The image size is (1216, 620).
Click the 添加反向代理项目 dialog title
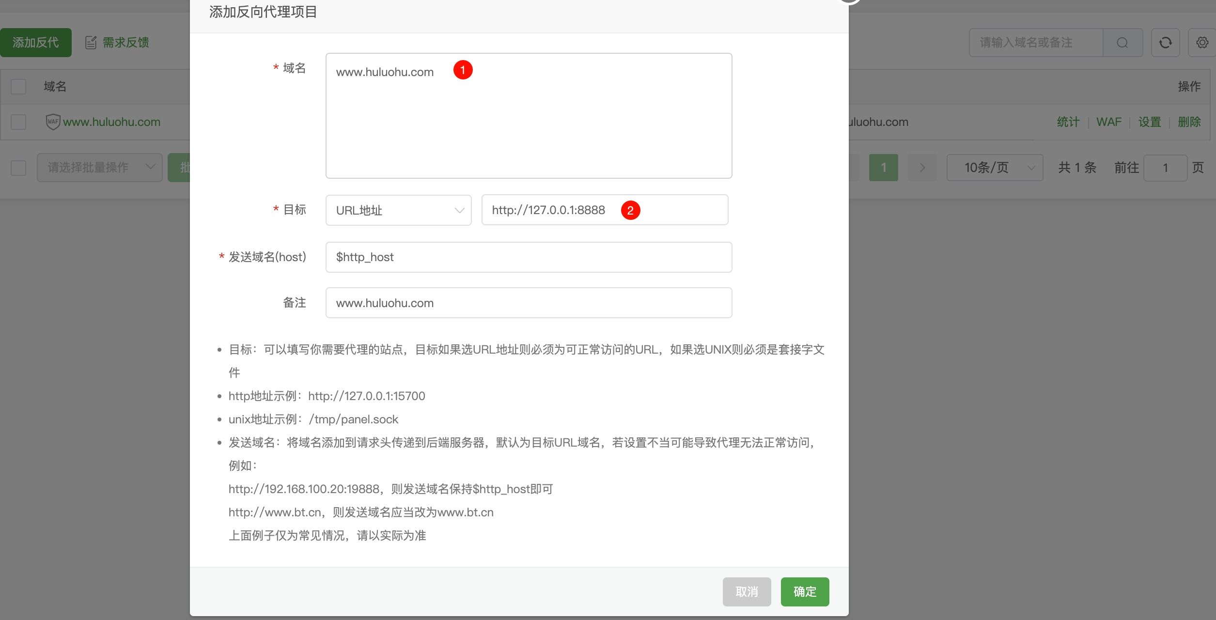263,12
